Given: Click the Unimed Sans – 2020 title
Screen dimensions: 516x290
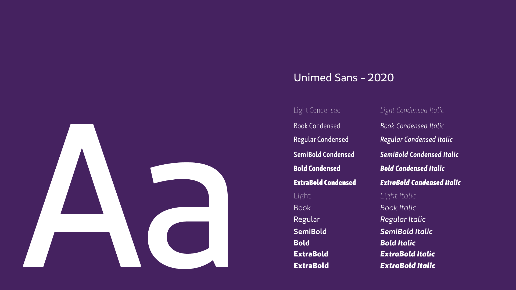Looking at the screenshot, I should (x=344, y=78).
